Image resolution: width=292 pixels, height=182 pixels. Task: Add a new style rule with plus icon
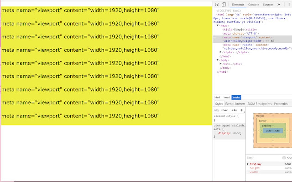pyautogui.click(x=241, y=110)
